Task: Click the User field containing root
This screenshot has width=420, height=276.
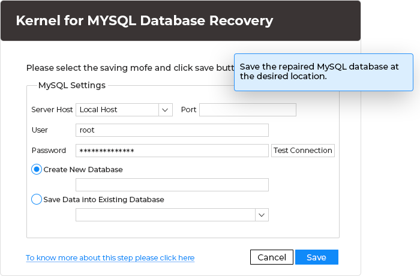Action: pos(172,130)
